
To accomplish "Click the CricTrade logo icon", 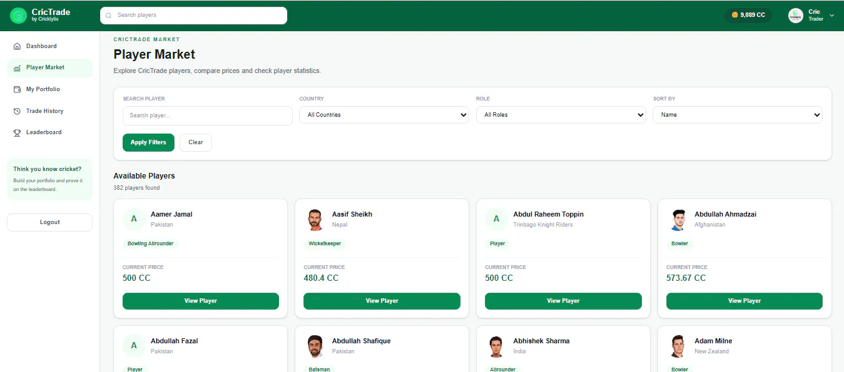I will coord(19,16).
